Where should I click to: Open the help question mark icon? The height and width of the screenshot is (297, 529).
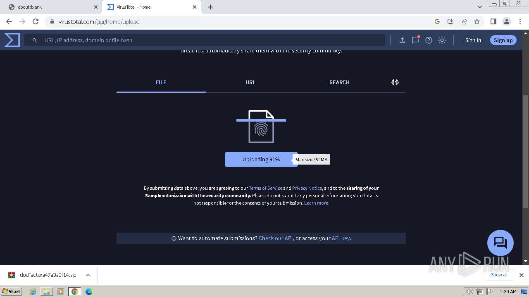[429, 40]
